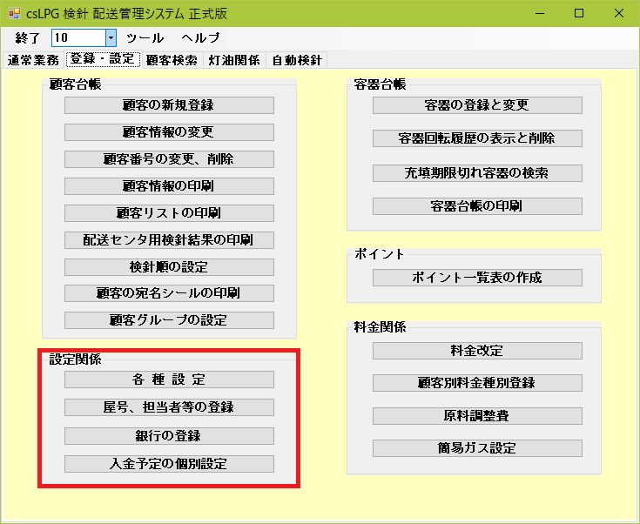Screen dimensions: 640x524
Task: Go to the 自動検針 tab
Action: click(x=297, y=60)
